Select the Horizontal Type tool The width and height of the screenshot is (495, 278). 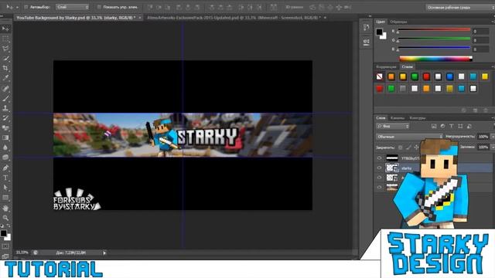[5, 178]
